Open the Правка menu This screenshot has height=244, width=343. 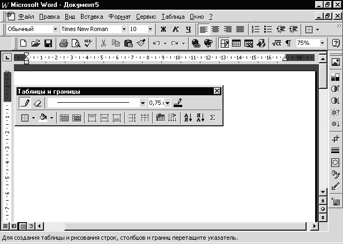49,17
